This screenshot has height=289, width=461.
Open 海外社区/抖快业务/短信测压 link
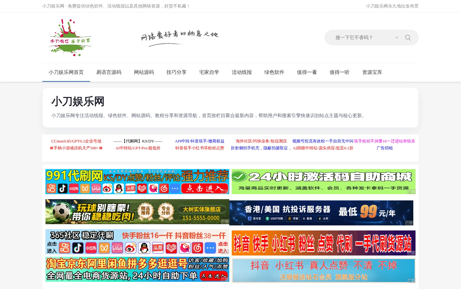[261, 141]
